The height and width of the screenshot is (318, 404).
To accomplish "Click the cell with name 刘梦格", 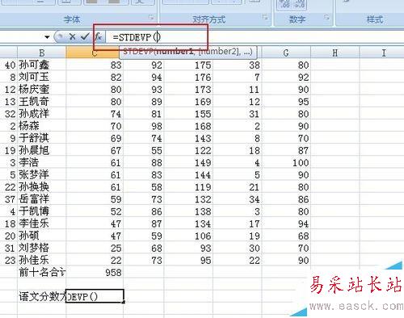I will pos(42,248).
